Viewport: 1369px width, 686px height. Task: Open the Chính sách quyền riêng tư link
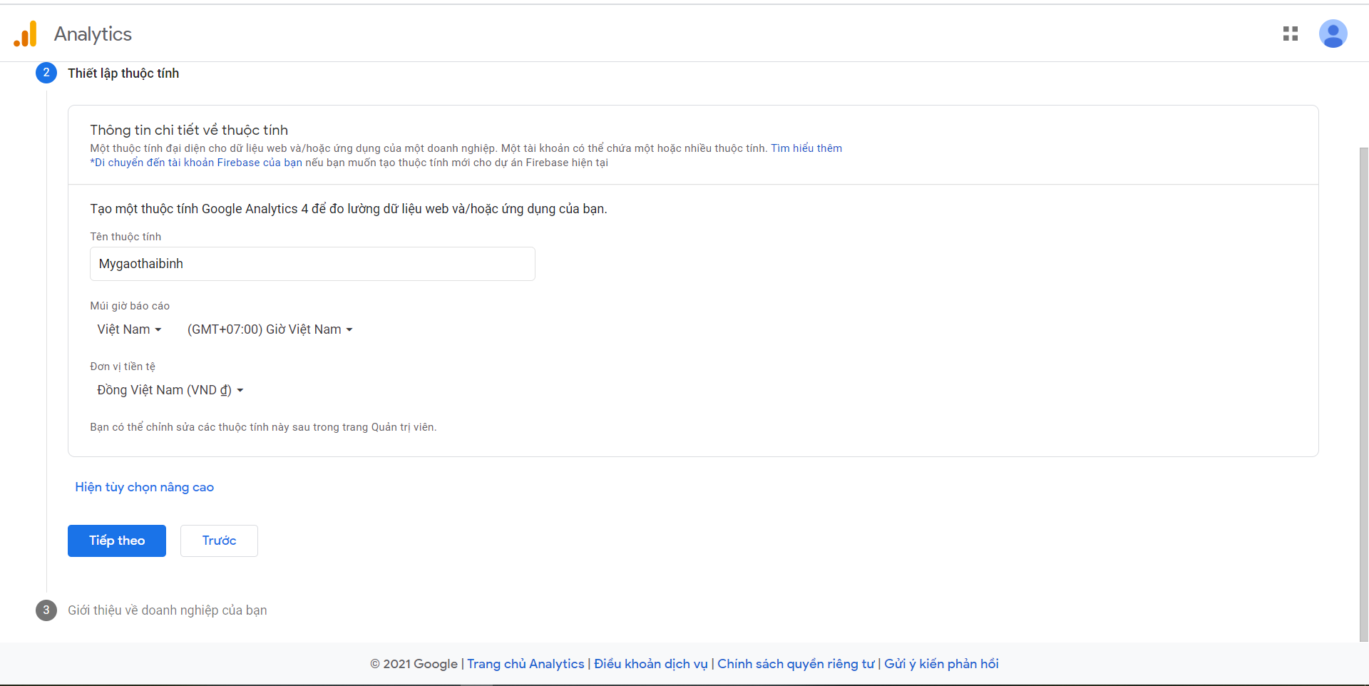[x=795, y=664]
